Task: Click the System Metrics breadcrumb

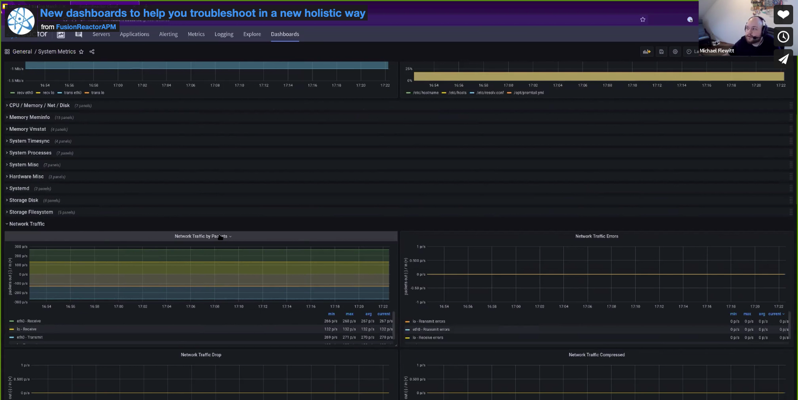Action: (57, 52)
